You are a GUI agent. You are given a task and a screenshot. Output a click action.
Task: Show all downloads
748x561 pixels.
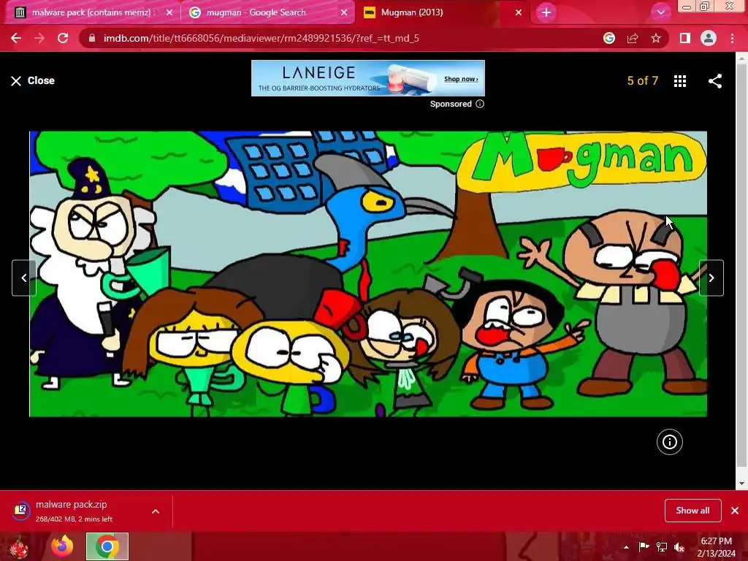pos(692,511)
